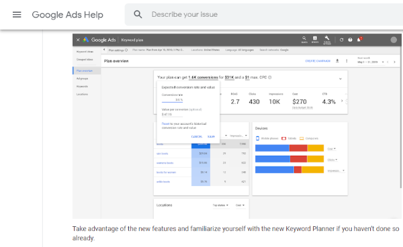Viewport: 403px width, 247px height.
Task: Click SAVE in the conversion popup
Action: 211,137
